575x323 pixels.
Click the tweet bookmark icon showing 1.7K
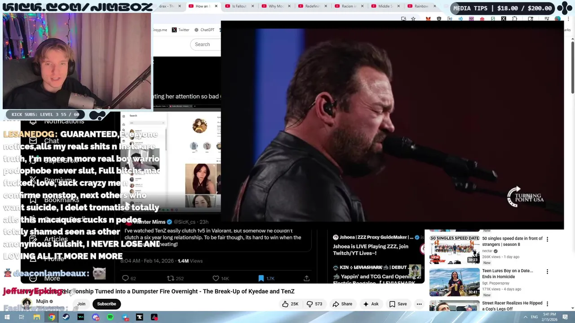click(261, 278)
